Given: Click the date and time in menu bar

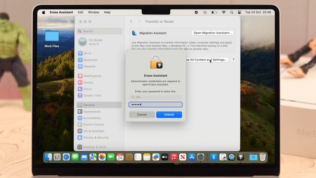Looking at the screenshot, I should [x=258, y=12].
